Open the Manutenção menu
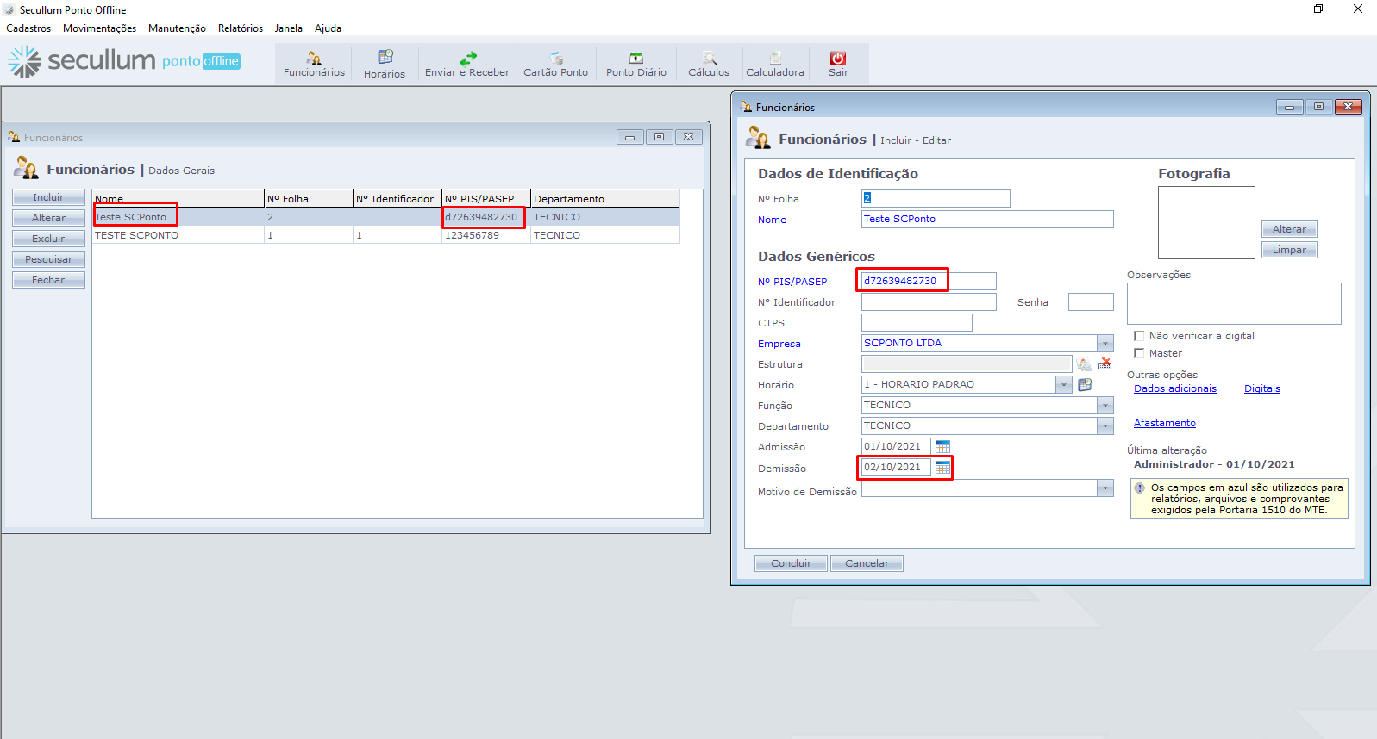Viewport: 1377px width, 739px height. 177,28
